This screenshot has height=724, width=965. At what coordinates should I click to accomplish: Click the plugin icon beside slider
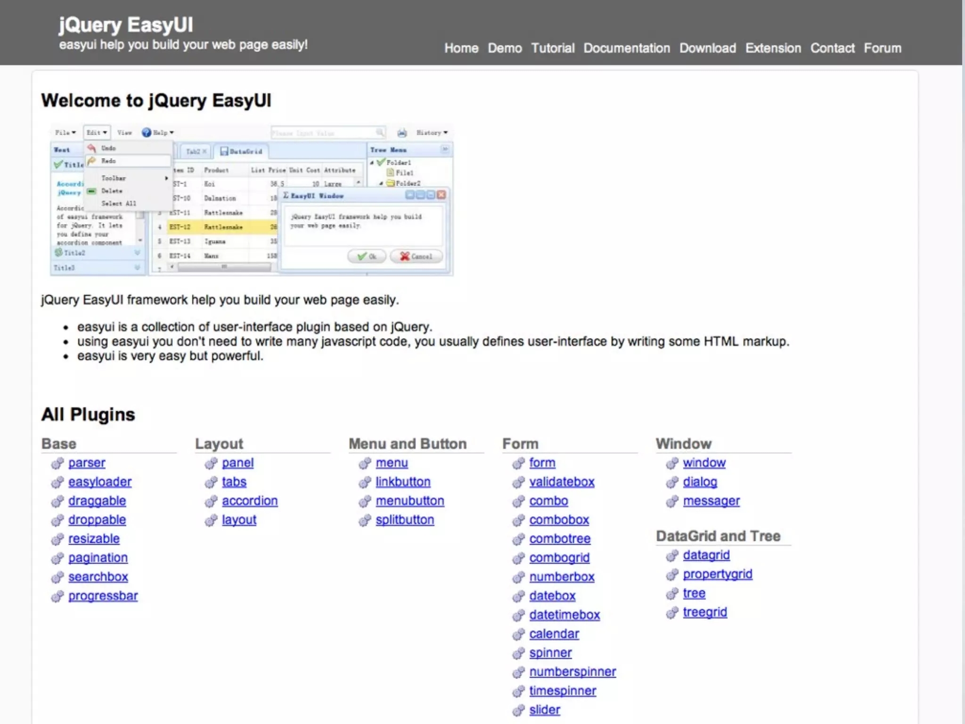coord(518,710)
